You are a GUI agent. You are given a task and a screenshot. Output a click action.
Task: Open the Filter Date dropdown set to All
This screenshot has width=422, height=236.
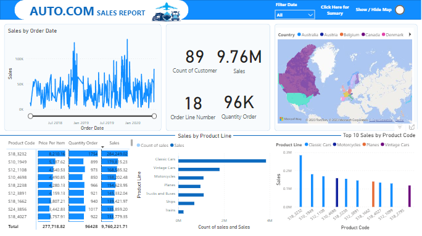[x=295, y=15]
